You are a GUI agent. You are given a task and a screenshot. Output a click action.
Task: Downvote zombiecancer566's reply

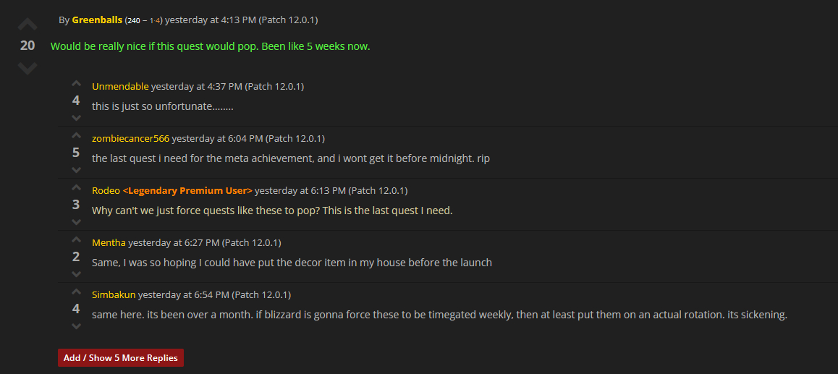(x=76, y=169)
